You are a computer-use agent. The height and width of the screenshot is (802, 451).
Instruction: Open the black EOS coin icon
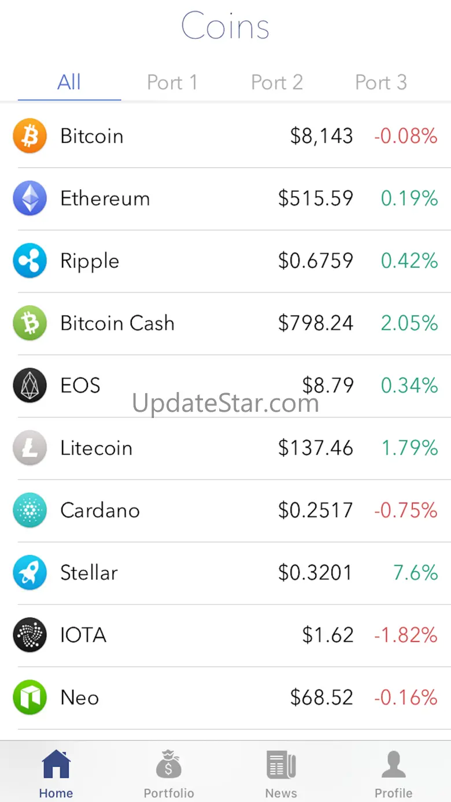29,386
